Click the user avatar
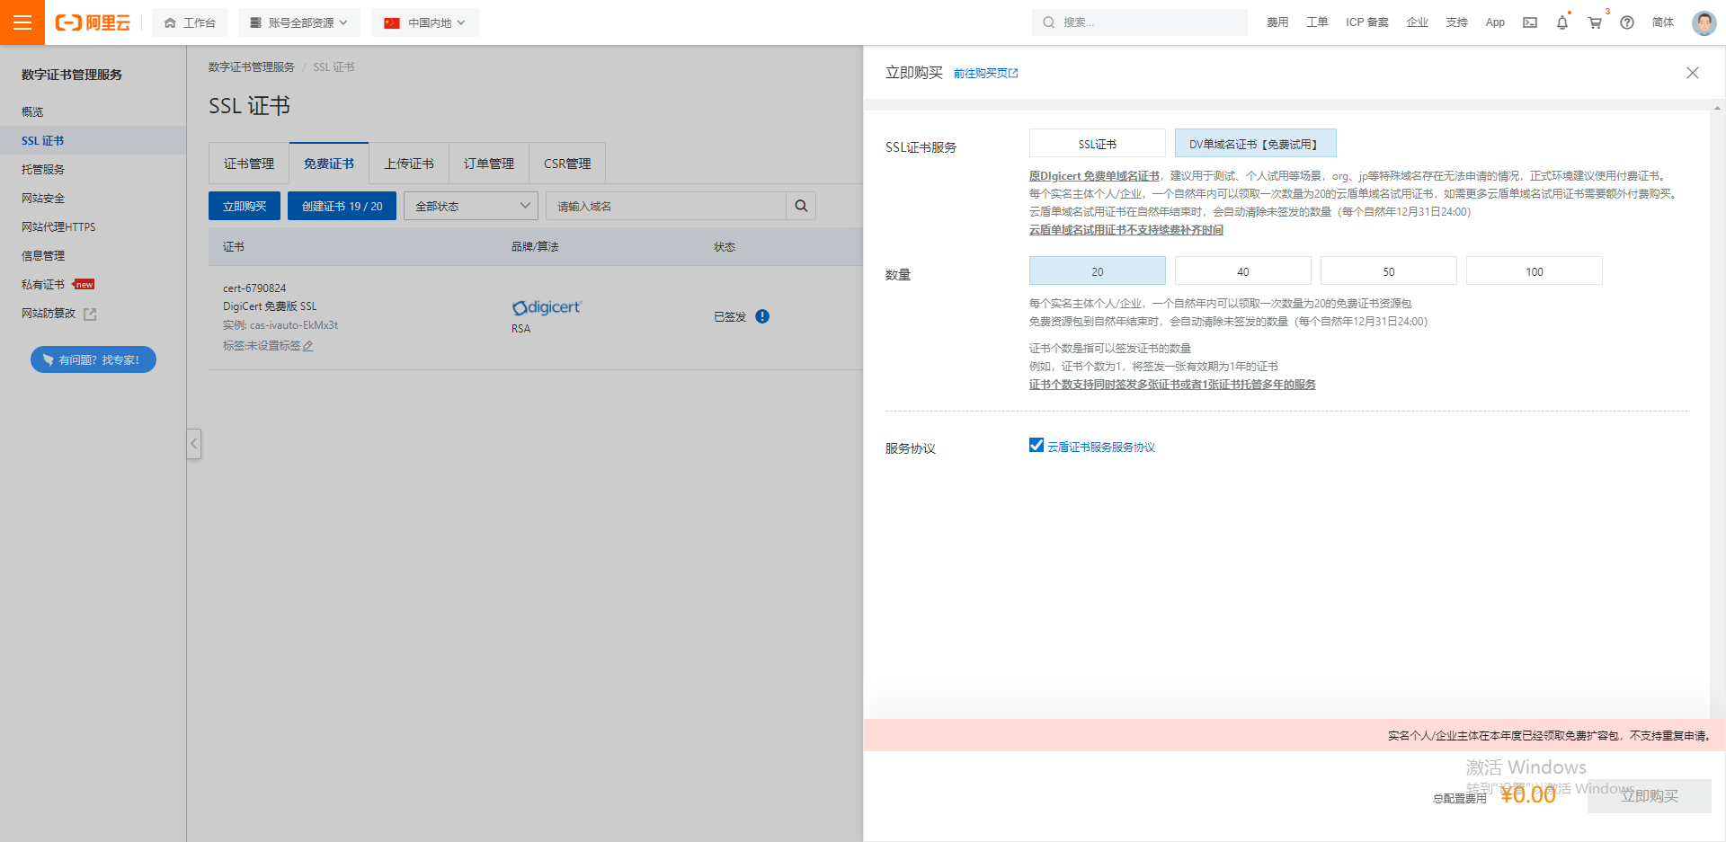 (1704, 22)
